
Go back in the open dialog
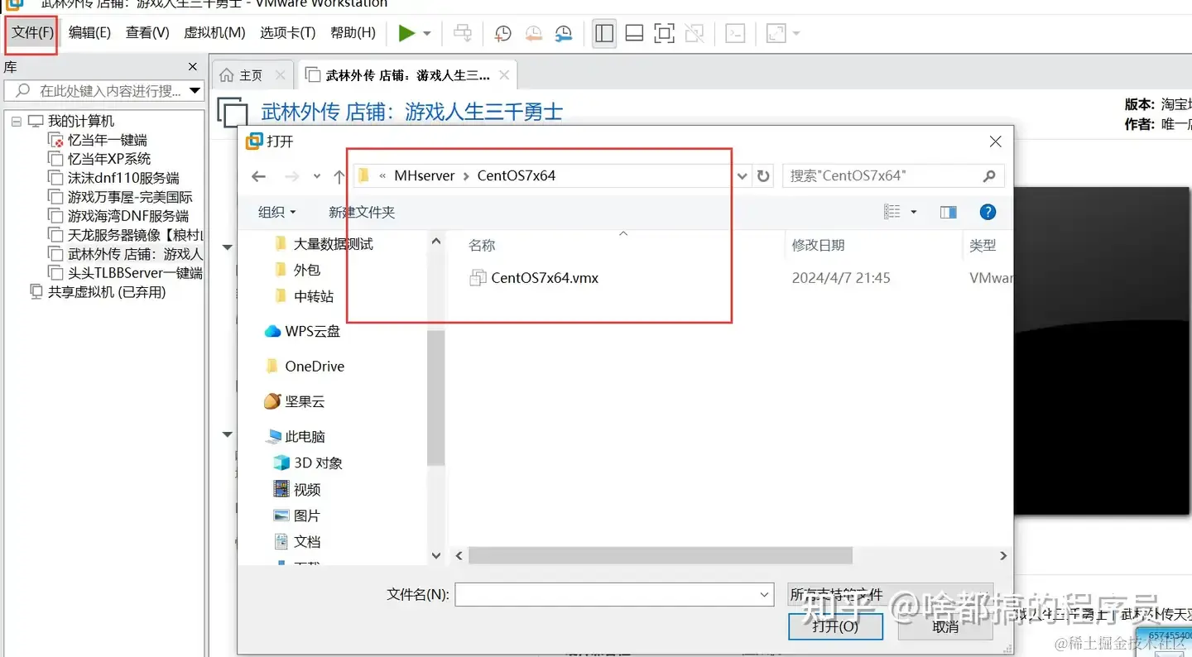tap(258, 176)
